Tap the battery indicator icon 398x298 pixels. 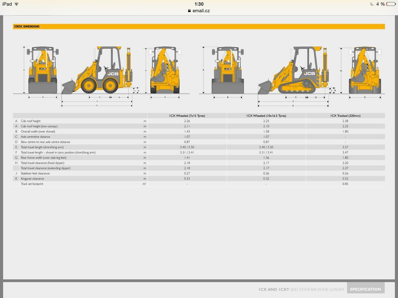pos(391,4)
